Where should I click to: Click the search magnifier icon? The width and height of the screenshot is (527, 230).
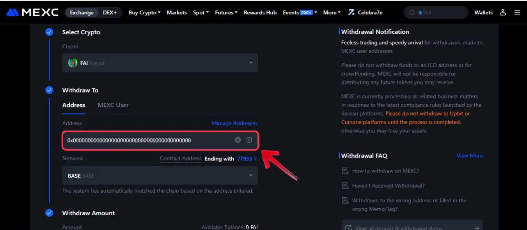(412, 12)
